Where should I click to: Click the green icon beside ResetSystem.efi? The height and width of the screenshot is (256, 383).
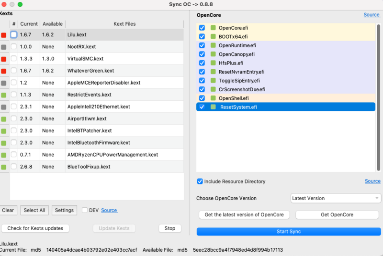[x=213, y=107]
